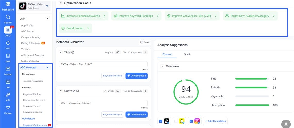
Task: Click the Target New Audience people icon
Action: click(227, 16)
